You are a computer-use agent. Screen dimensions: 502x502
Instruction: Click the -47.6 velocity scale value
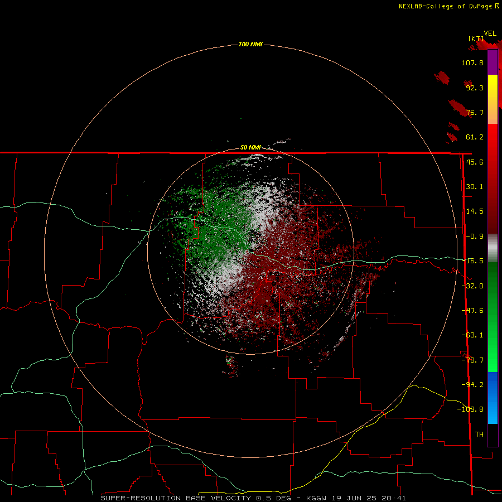472,311
